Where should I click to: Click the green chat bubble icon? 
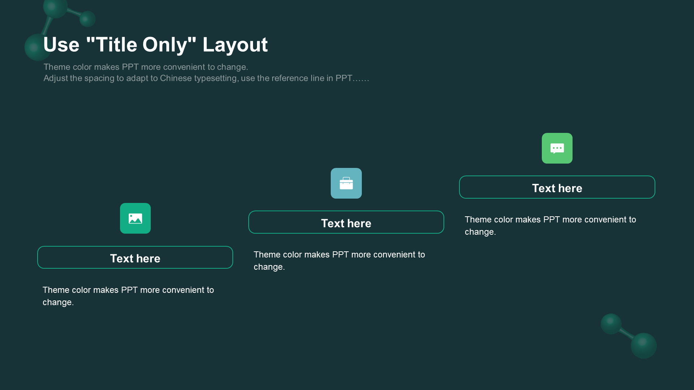coord(557,148)
